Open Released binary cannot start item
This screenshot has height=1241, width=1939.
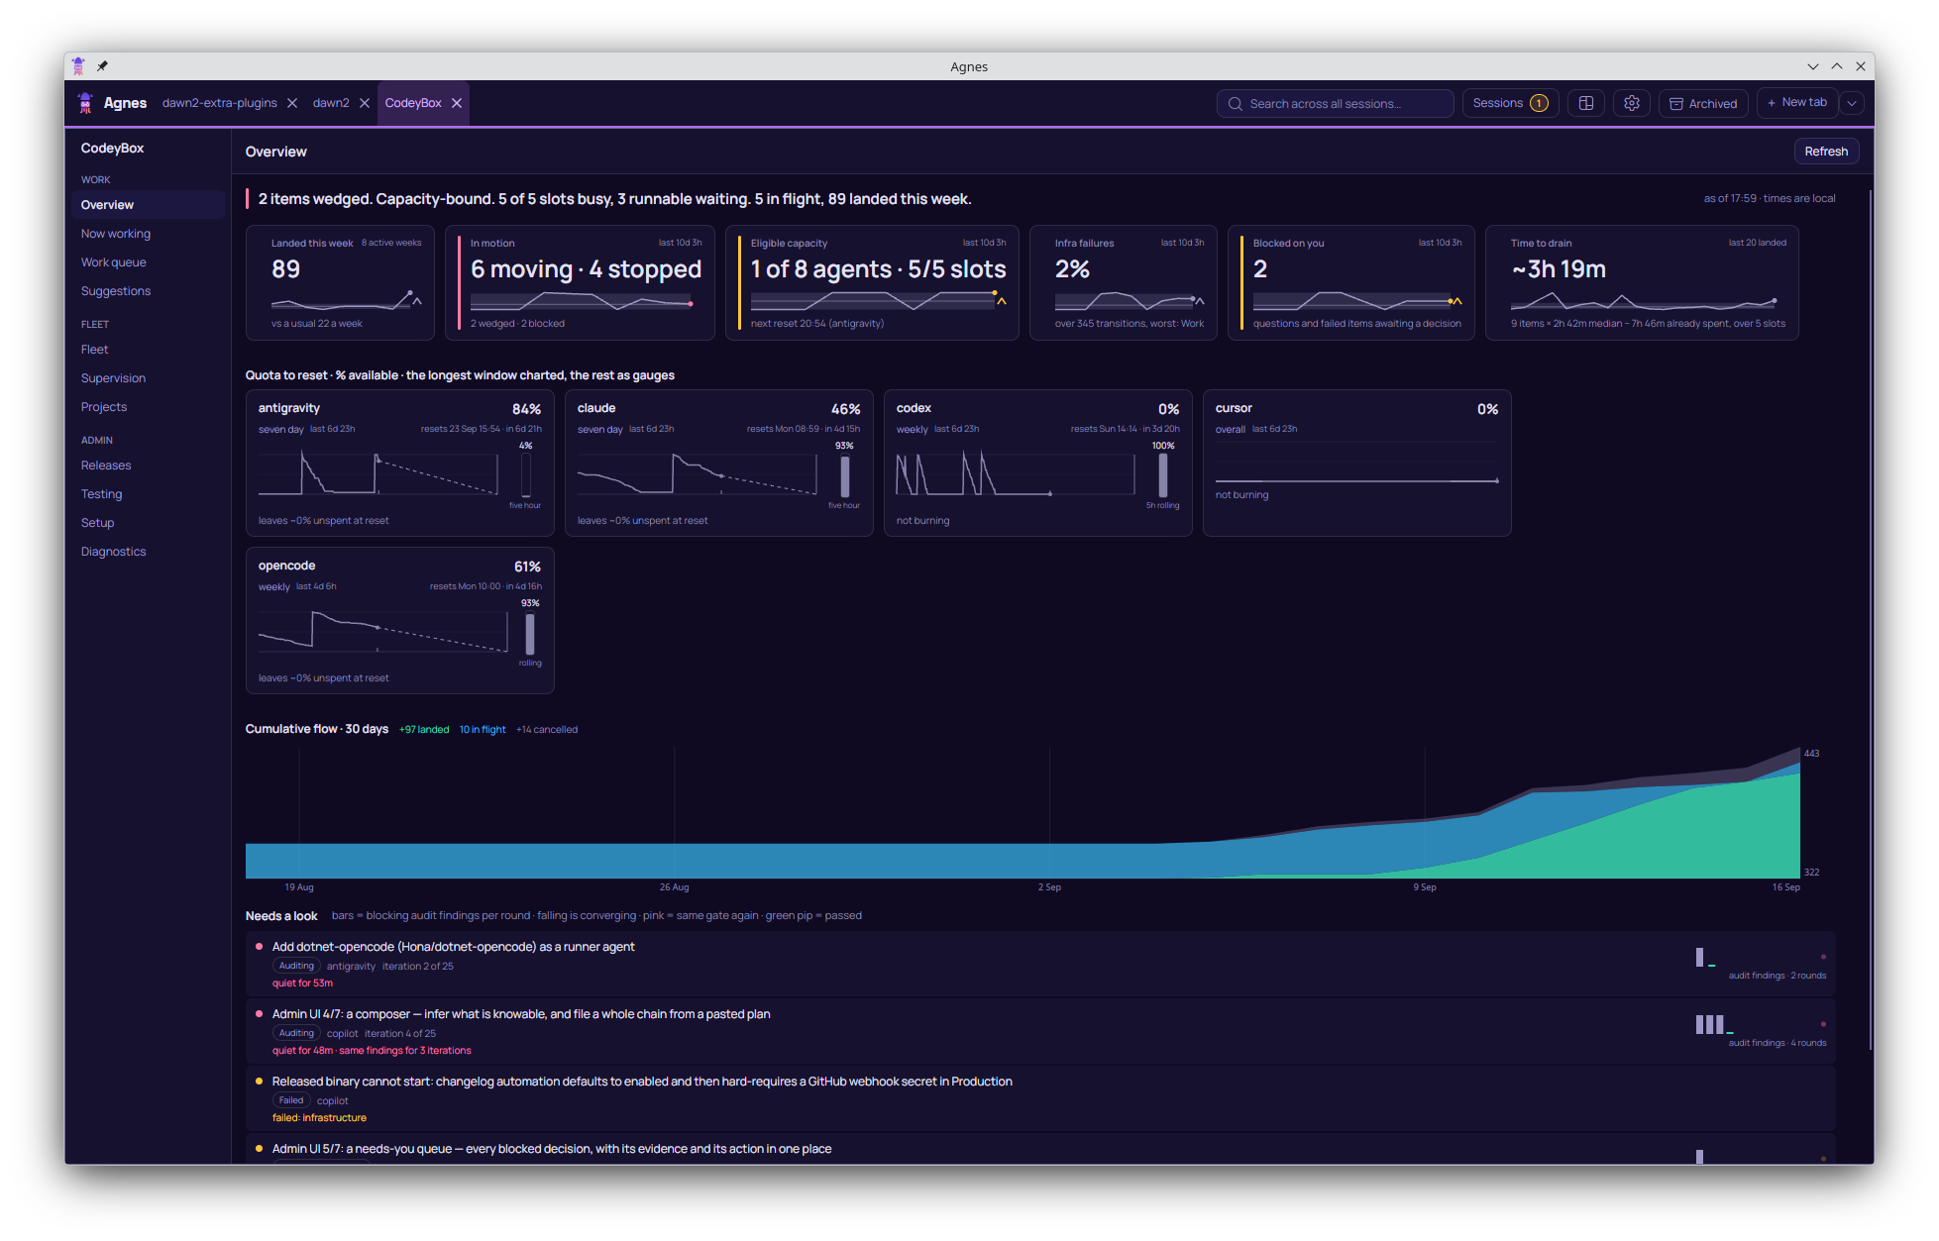(1040, 1098)
